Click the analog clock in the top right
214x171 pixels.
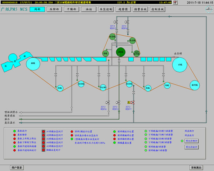coord(209,10)
